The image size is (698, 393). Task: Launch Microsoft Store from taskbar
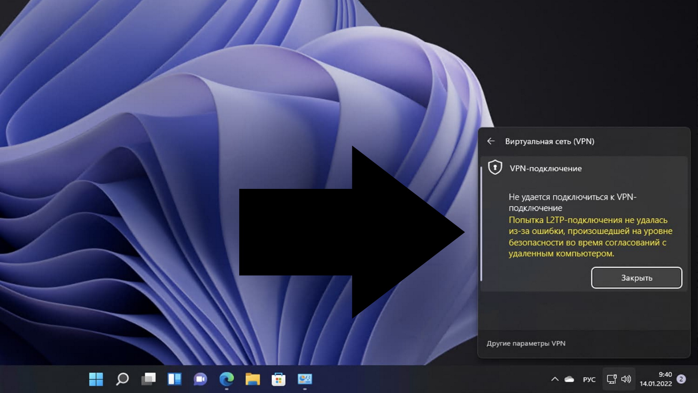[x=278, y=379]
